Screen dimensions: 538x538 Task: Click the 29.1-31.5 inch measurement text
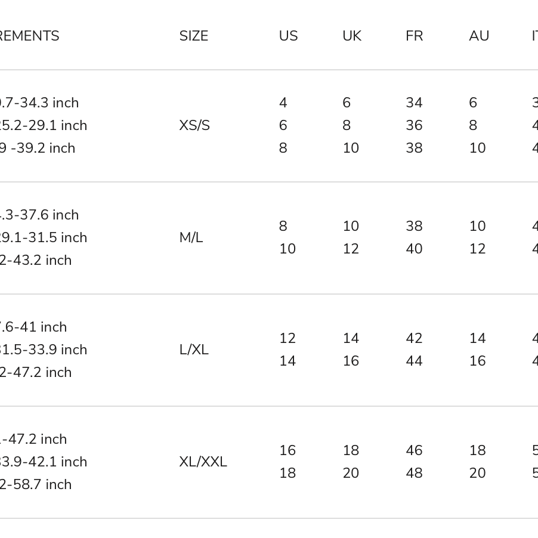click(x=44, y=238)
